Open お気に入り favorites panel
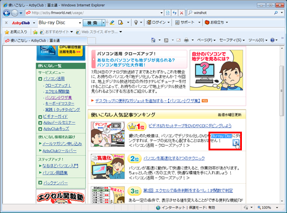Viewport: 287px width, 213px height. [x=16, y=32]
